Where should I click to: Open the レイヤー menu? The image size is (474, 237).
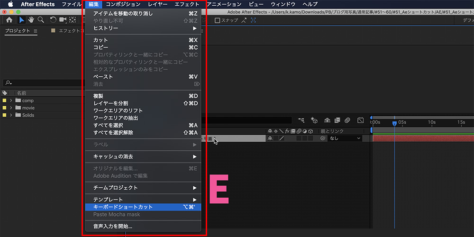coord(158,4)
